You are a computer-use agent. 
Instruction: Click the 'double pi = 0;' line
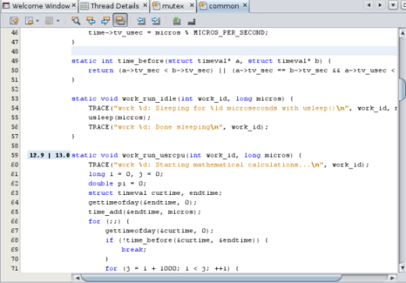pyautogui.click(x=117, y=184)
